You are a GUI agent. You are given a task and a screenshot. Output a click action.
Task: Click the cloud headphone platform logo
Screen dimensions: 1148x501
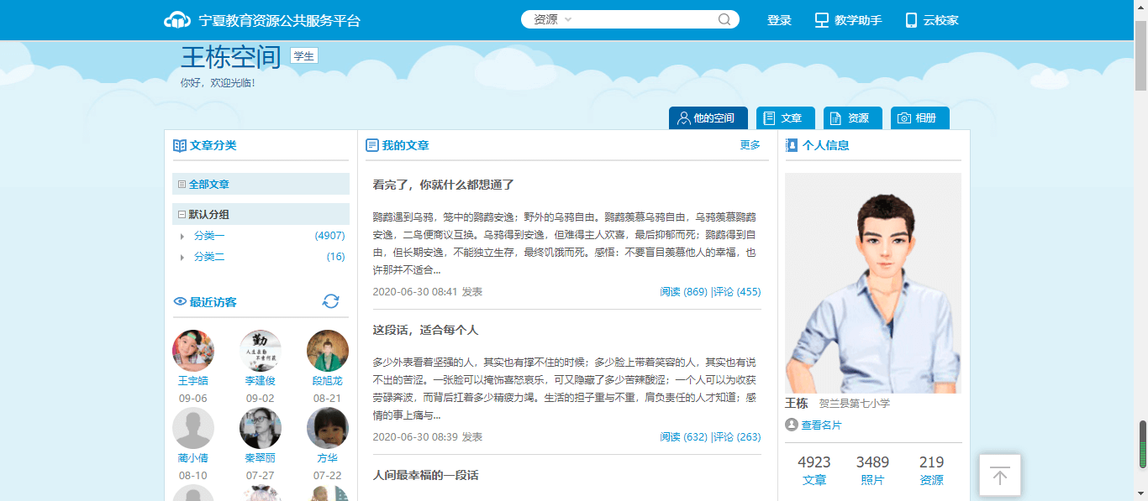(177, 20)
